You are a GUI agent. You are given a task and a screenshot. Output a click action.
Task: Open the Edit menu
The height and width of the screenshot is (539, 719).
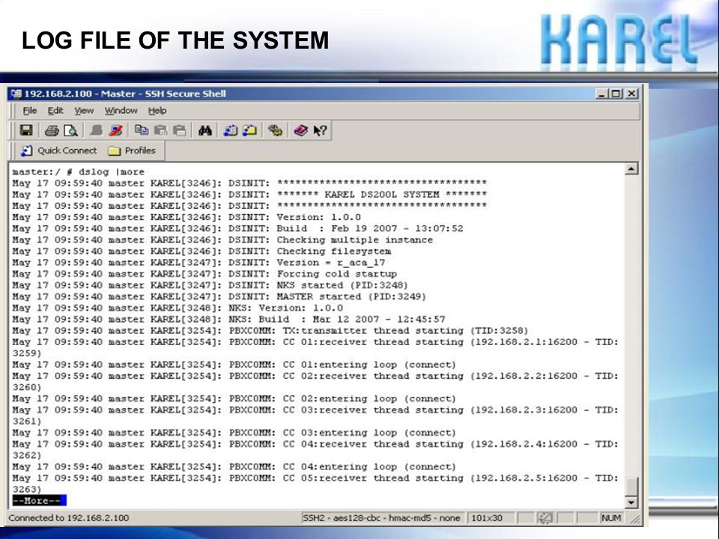(55, 111)
